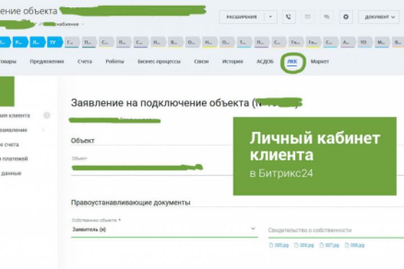
Task: Open the Собственник объекта dropdown
Action: point(164,229)
